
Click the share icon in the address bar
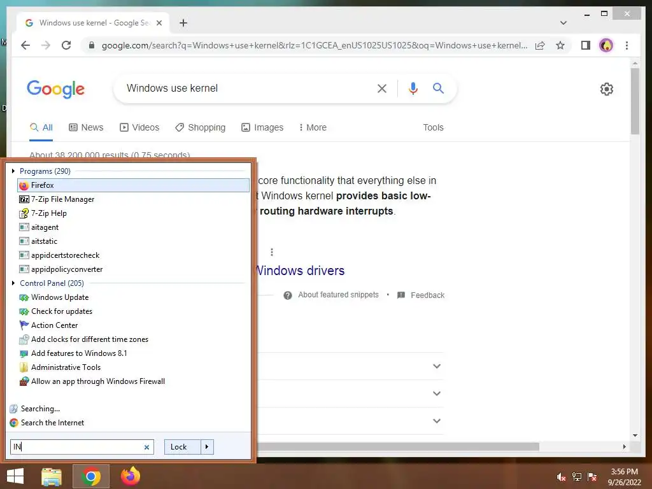coord(540,45)
